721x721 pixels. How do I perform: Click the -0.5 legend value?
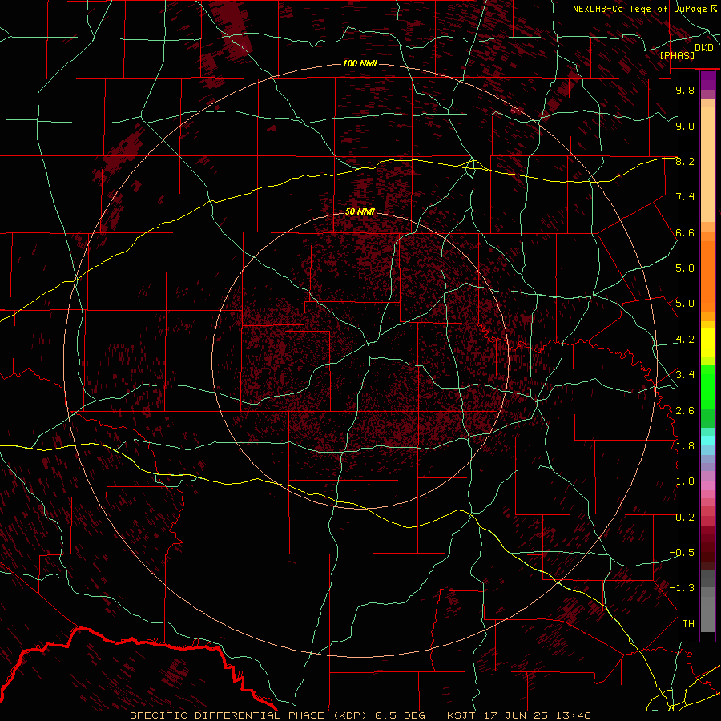coord(682,553)
